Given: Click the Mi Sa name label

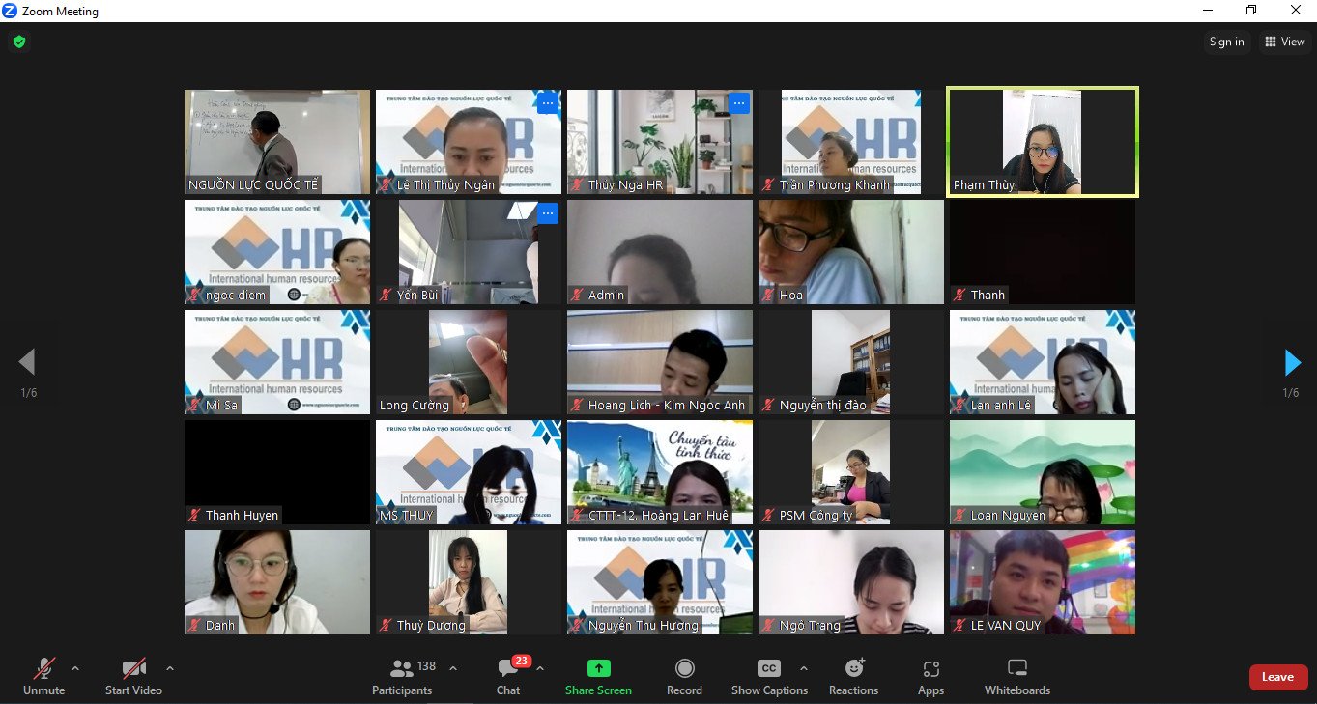Looking at the screenshot, I should point(221,406).
